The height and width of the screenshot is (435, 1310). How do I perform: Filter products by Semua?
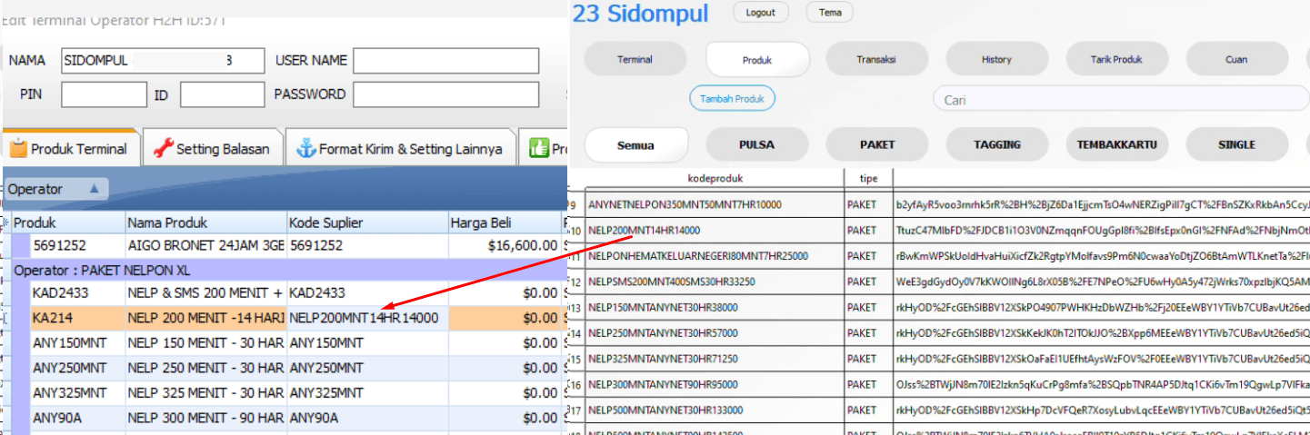click(635, 144)
